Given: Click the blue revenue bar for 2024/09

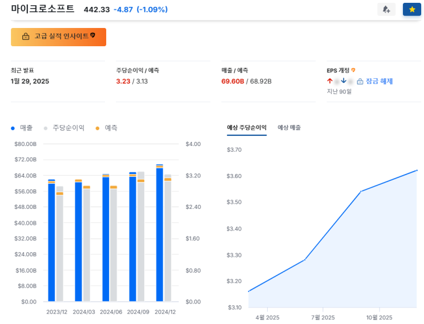Looking at the screenshot, I should pyautogui.click(x=133, y=237).
